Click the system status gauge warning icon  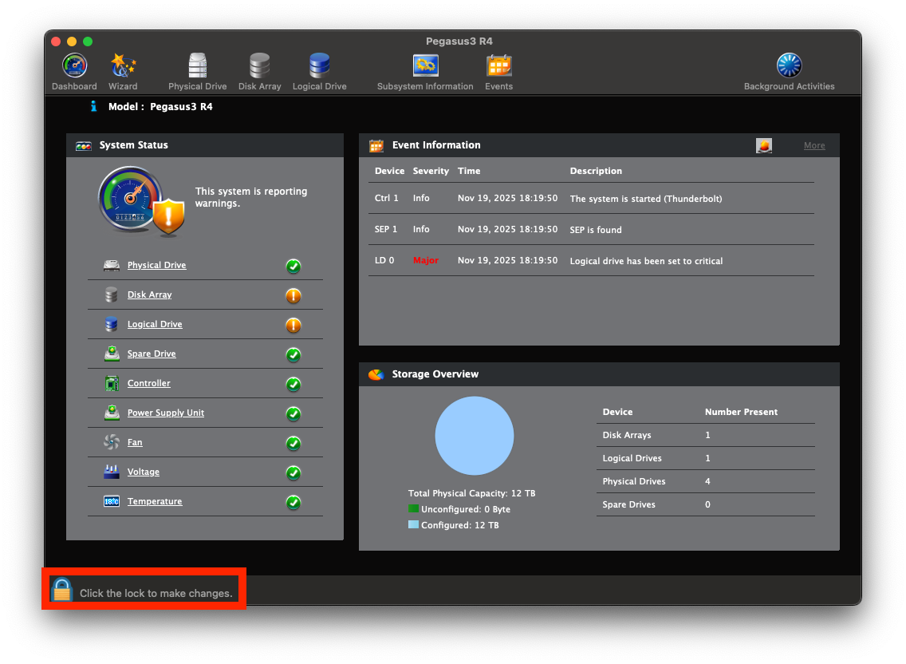141,202
